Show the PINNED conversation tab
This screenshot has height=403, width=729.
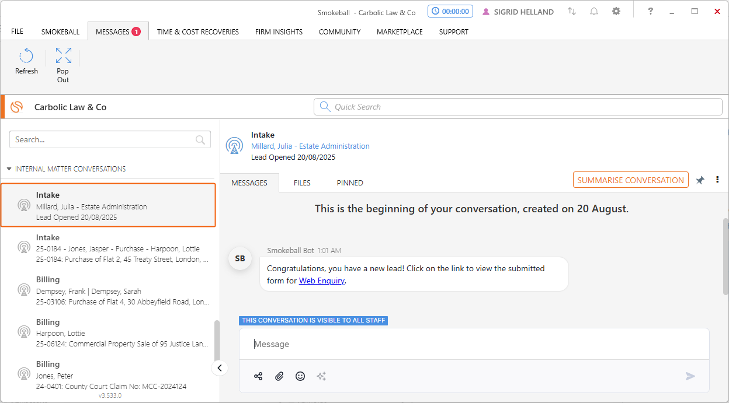350,183
